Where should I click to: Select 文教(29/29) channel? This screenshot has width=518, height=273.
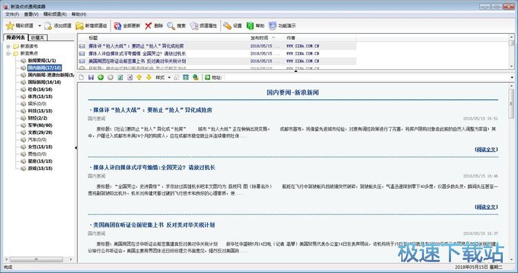click(x=40, y=133)
